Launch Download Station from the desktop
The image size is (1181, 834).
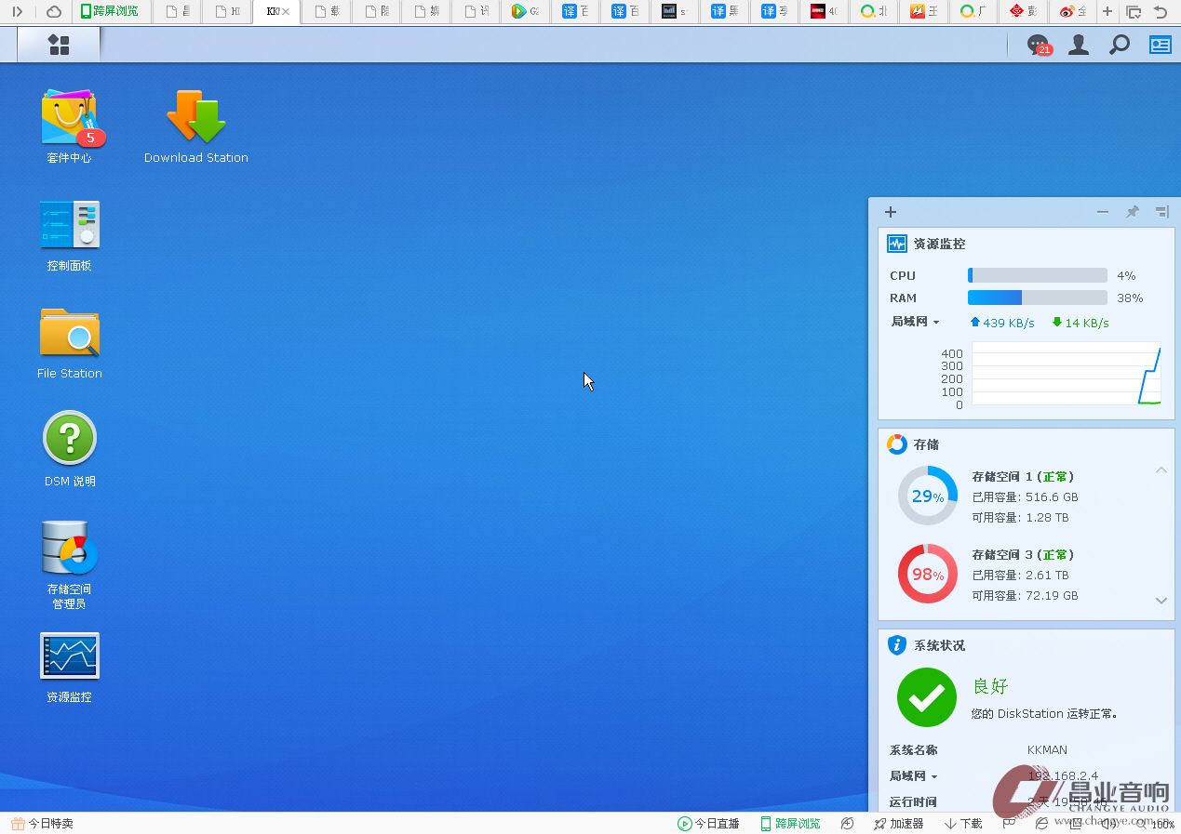pos(196,126)
